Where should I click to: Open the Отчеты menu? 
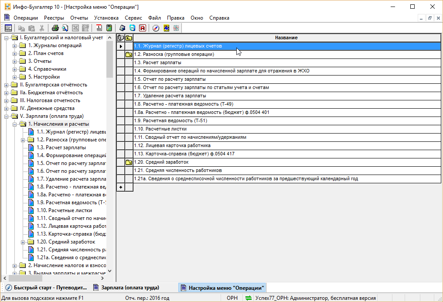(x=79, y=18)
